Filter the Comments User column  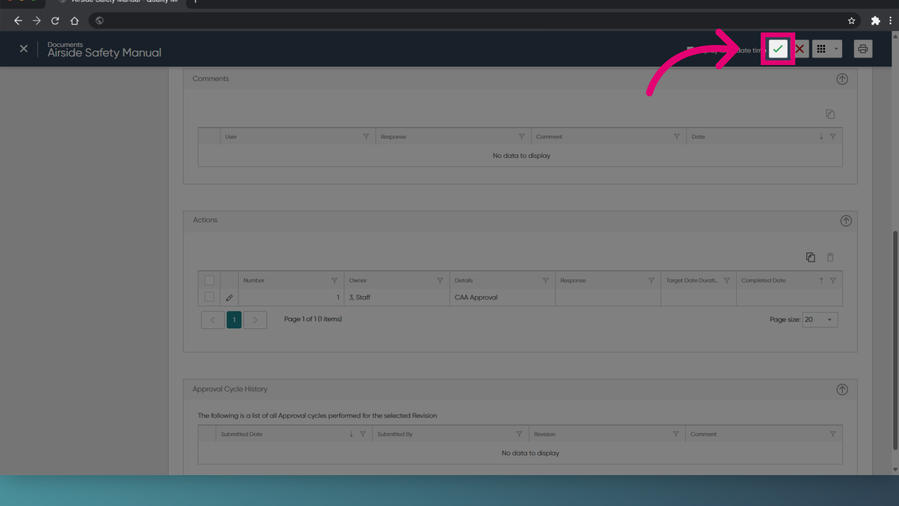[x=366, y=136]
